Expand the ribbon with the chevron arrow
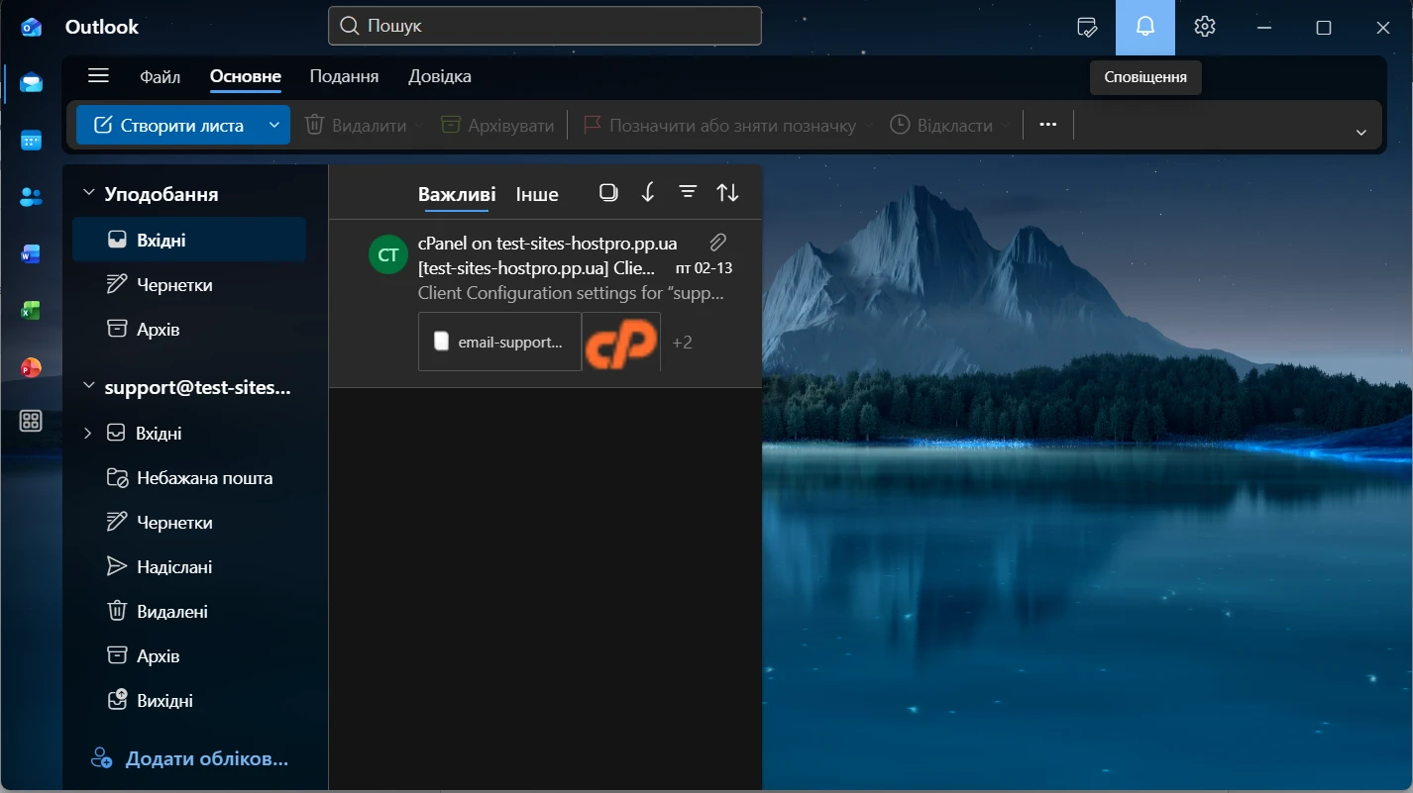The image size is (1413, 793). (x=1360, y=133)
